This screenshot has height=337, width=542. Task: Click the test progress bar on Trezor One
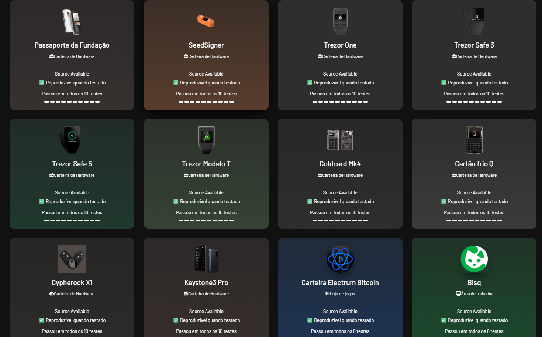point(340,102)
